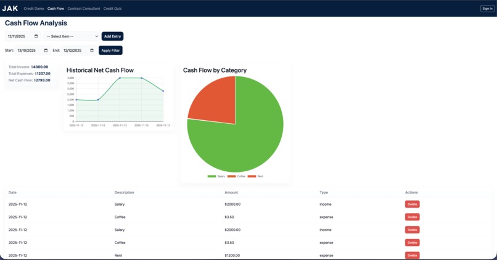This screenshot has height=260, width=497.
Task: Click the Amount column header
Action: point(231,193)
